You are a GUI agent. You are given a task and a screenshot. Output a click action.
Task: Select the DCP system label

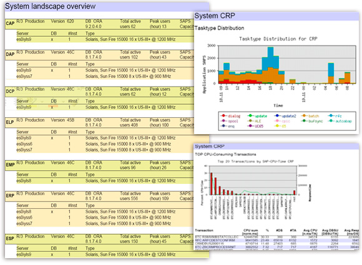[10, 91]
